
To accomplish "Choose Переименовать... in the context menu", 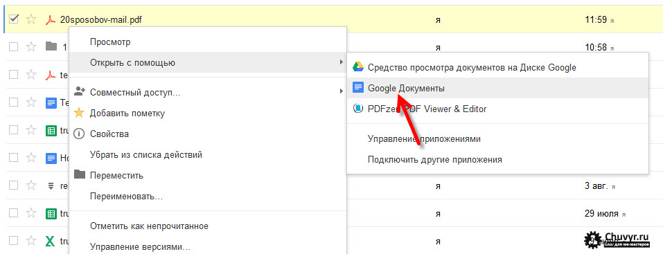I will (126, 197).
